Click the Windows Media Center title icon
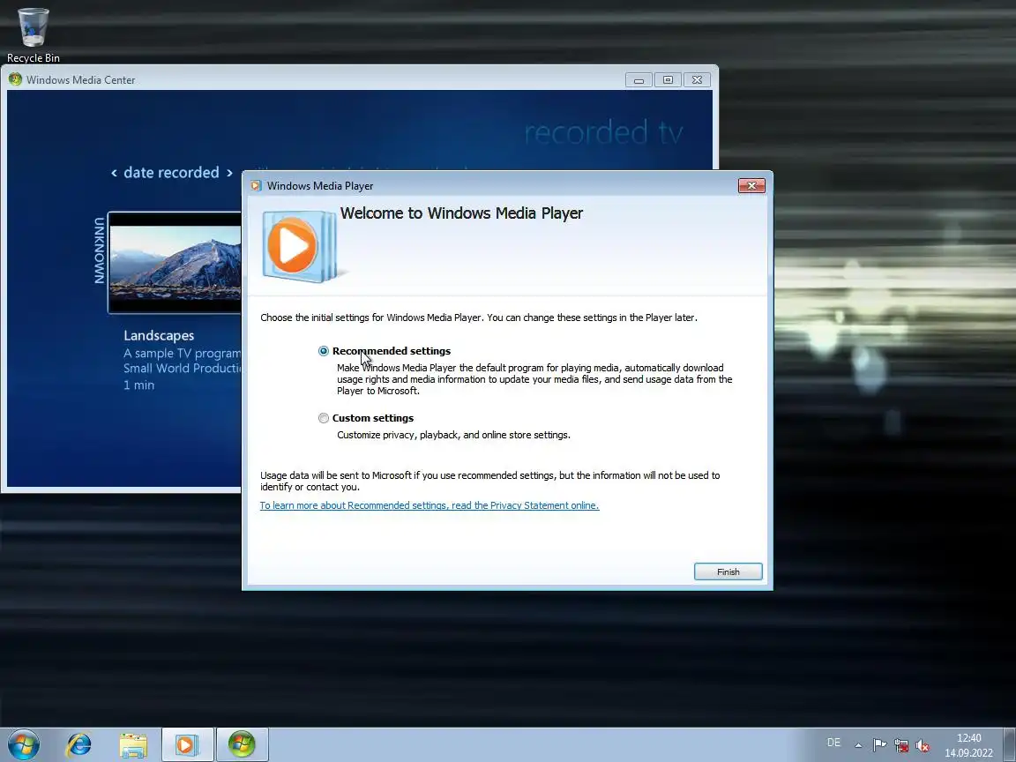 (15, 79)
